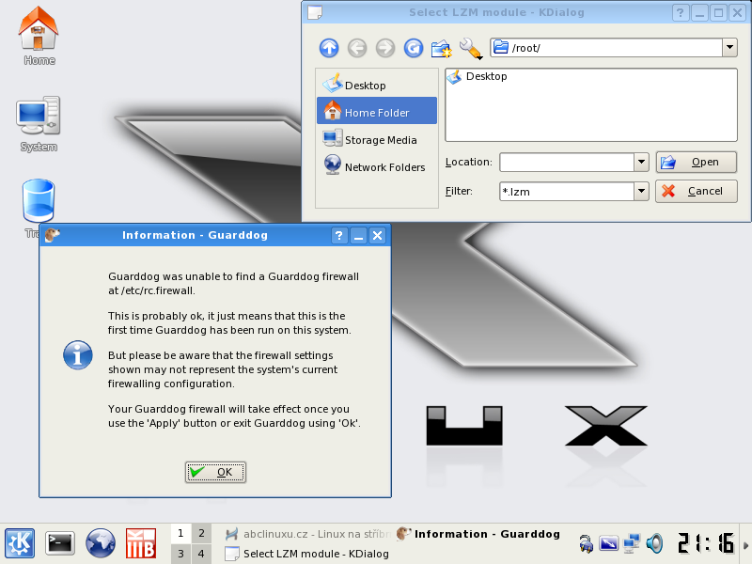Close the Guarddog information dialog
Screen dimensions: 752x564
[378, 236]
